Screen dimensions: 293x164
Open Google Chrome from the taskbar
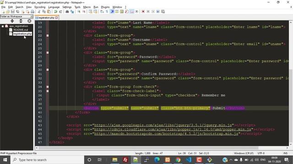click(178, 160)
